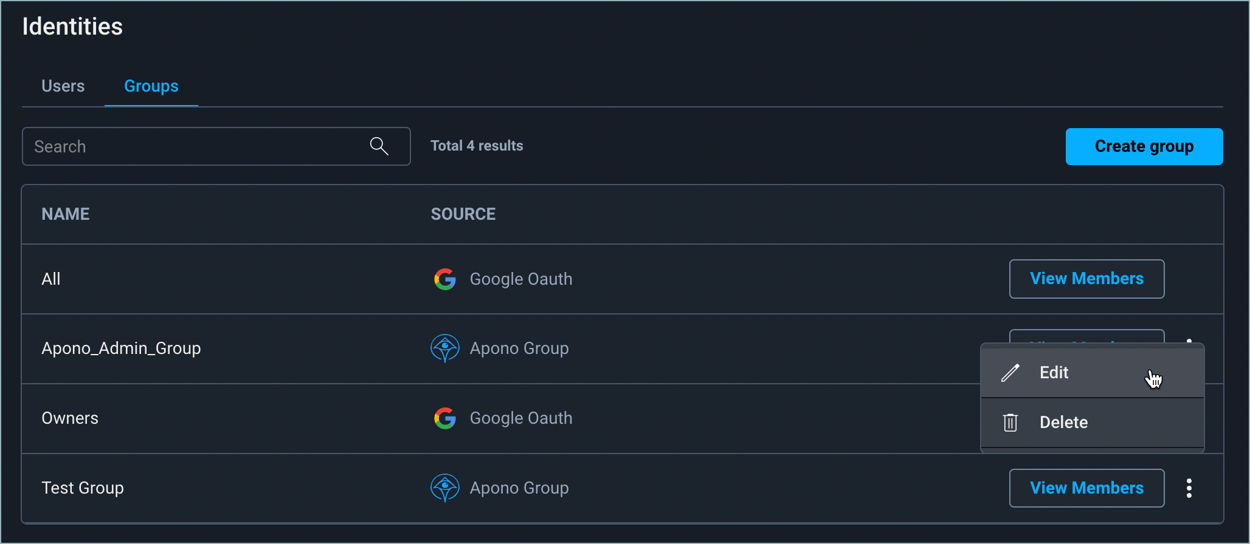The height and width of the screenshot is (544, 1250).
Task: Click the NAME column header
Action: pyautogui.click(x=66, y=214)
